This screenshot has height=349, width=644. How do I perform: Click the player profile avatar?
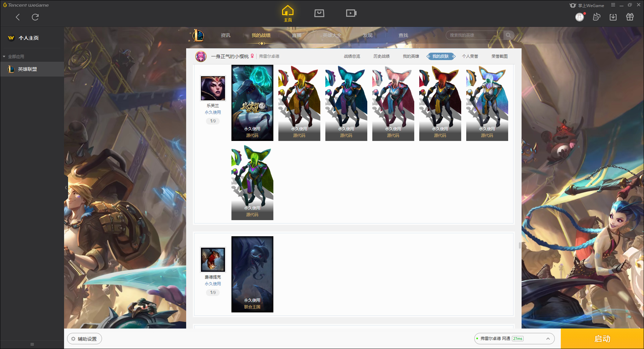coord(201,56)
